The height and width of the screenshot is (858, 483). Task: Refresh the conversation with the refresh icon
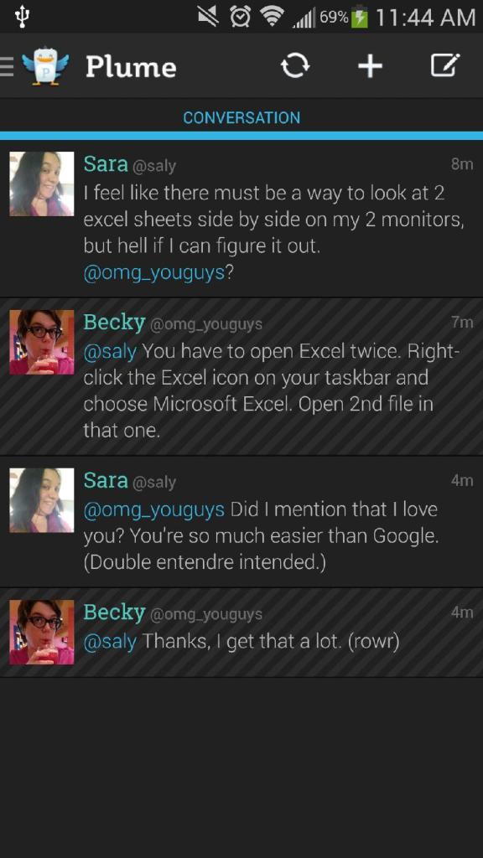click(295, 67)
